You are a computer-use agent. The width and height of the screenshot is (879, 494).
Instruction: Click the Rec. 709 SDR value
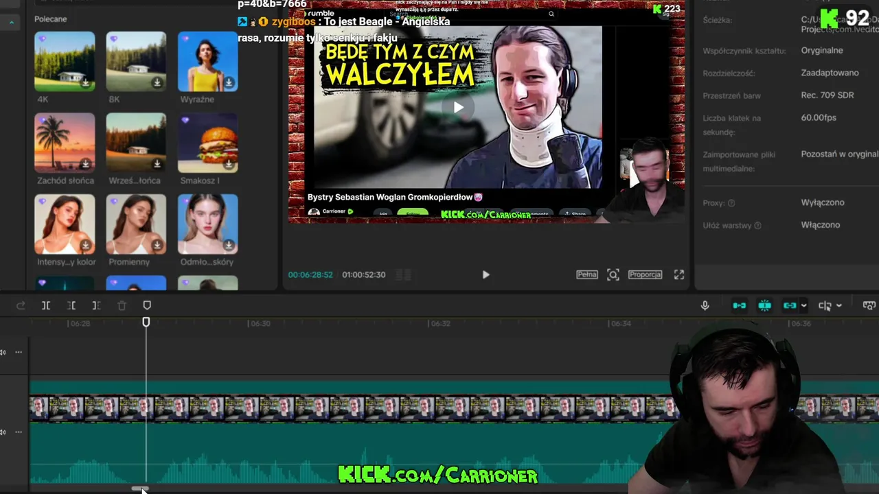(827, 95)
